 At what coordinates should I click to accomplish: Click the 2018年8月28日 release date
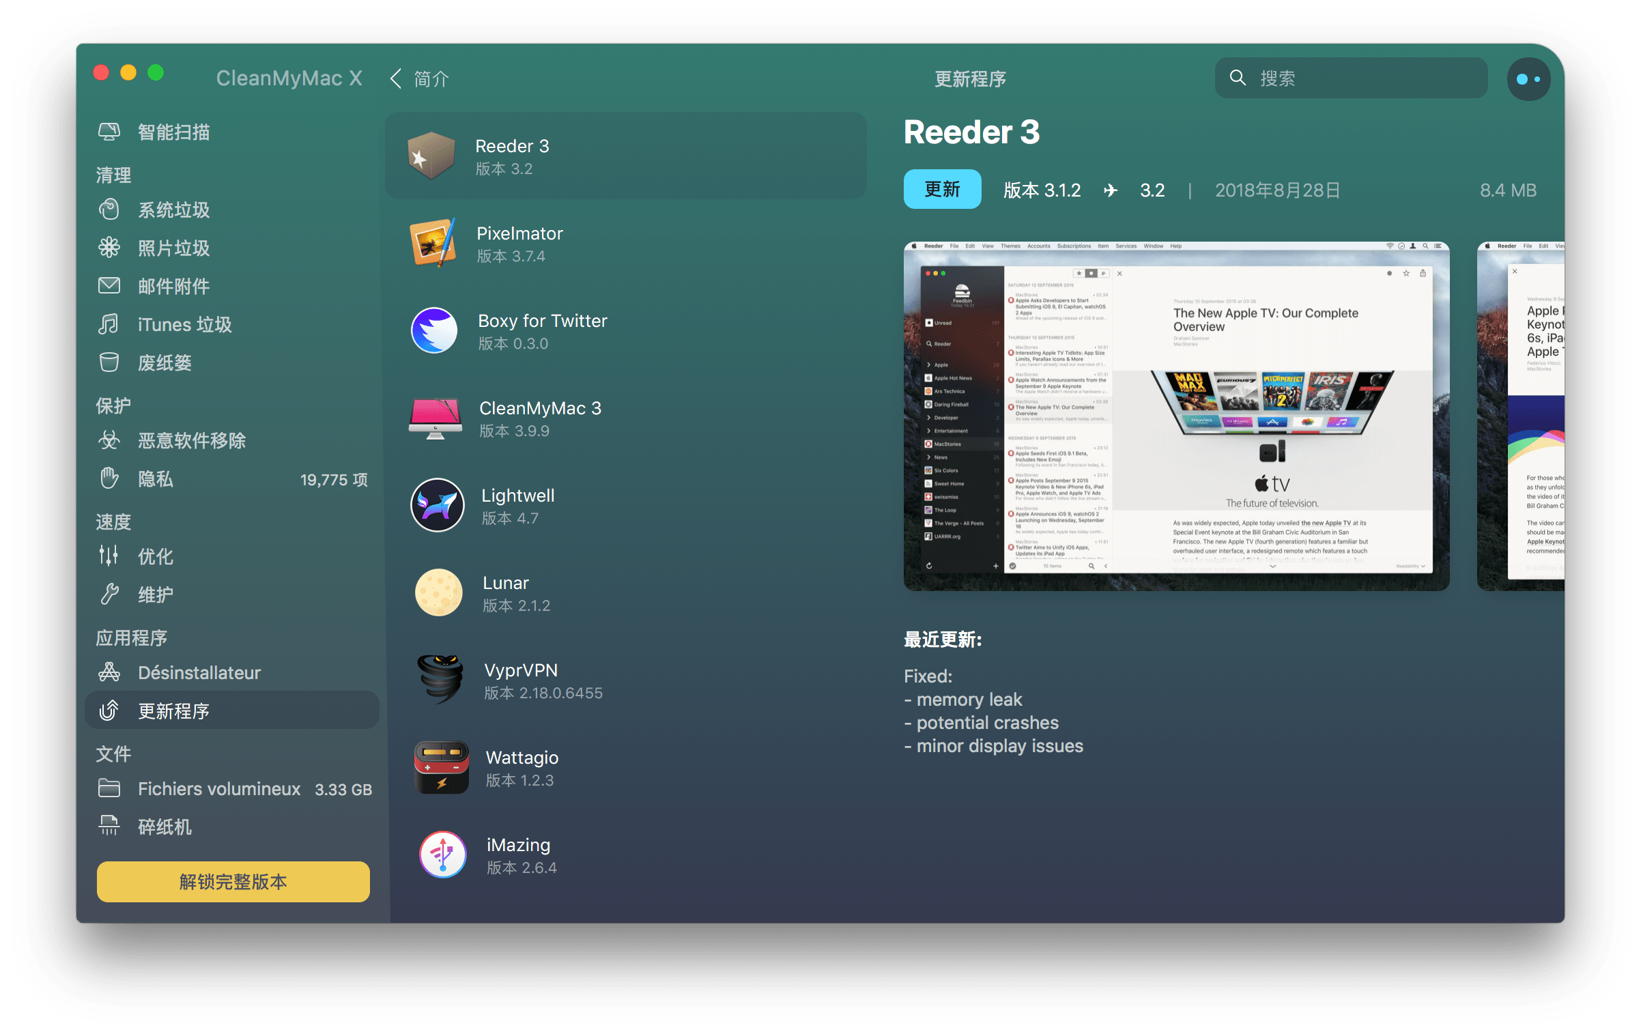[x=1278, y=190]
